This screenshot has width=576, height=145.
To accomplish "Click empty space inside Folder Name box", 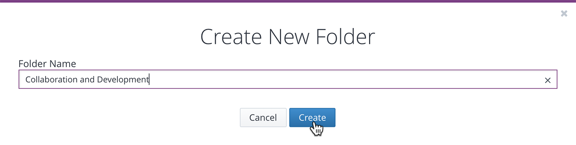I will (346, 80).
